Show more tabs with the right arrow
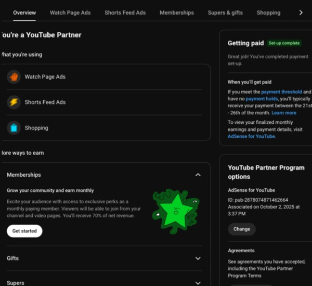This screenshot has width=312, height=286. [301, 12]
